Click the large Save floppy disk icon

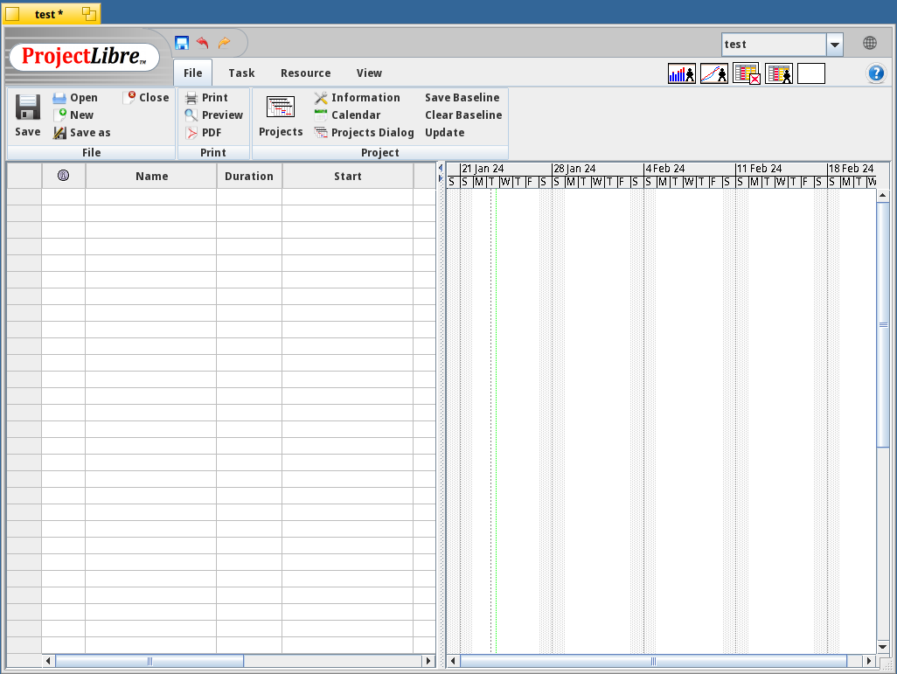coord(27,107)
